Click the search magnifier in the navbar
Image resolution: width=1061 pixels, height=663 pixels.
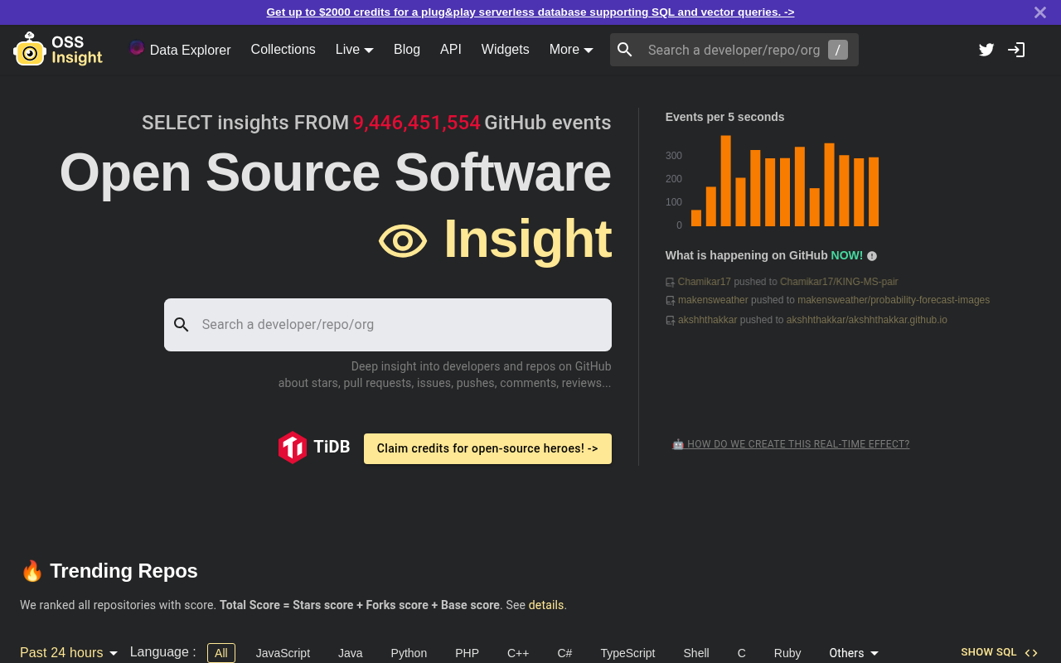tap(624, 50)
